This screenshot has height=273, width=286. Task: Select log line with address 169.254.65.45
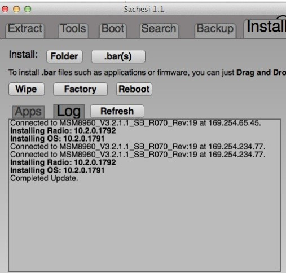[x=135, y=123]
